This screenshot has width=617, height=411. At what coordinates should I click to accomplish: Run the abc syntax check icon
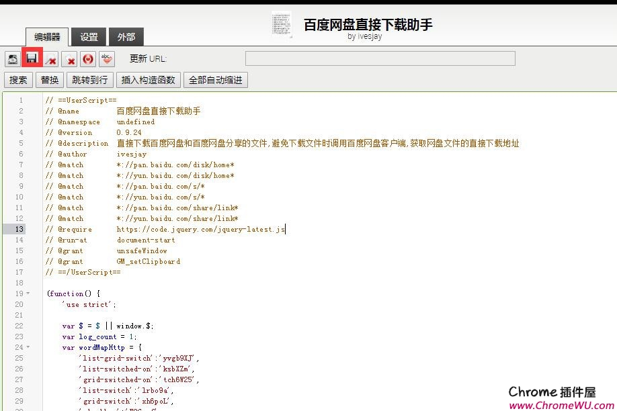107,59
